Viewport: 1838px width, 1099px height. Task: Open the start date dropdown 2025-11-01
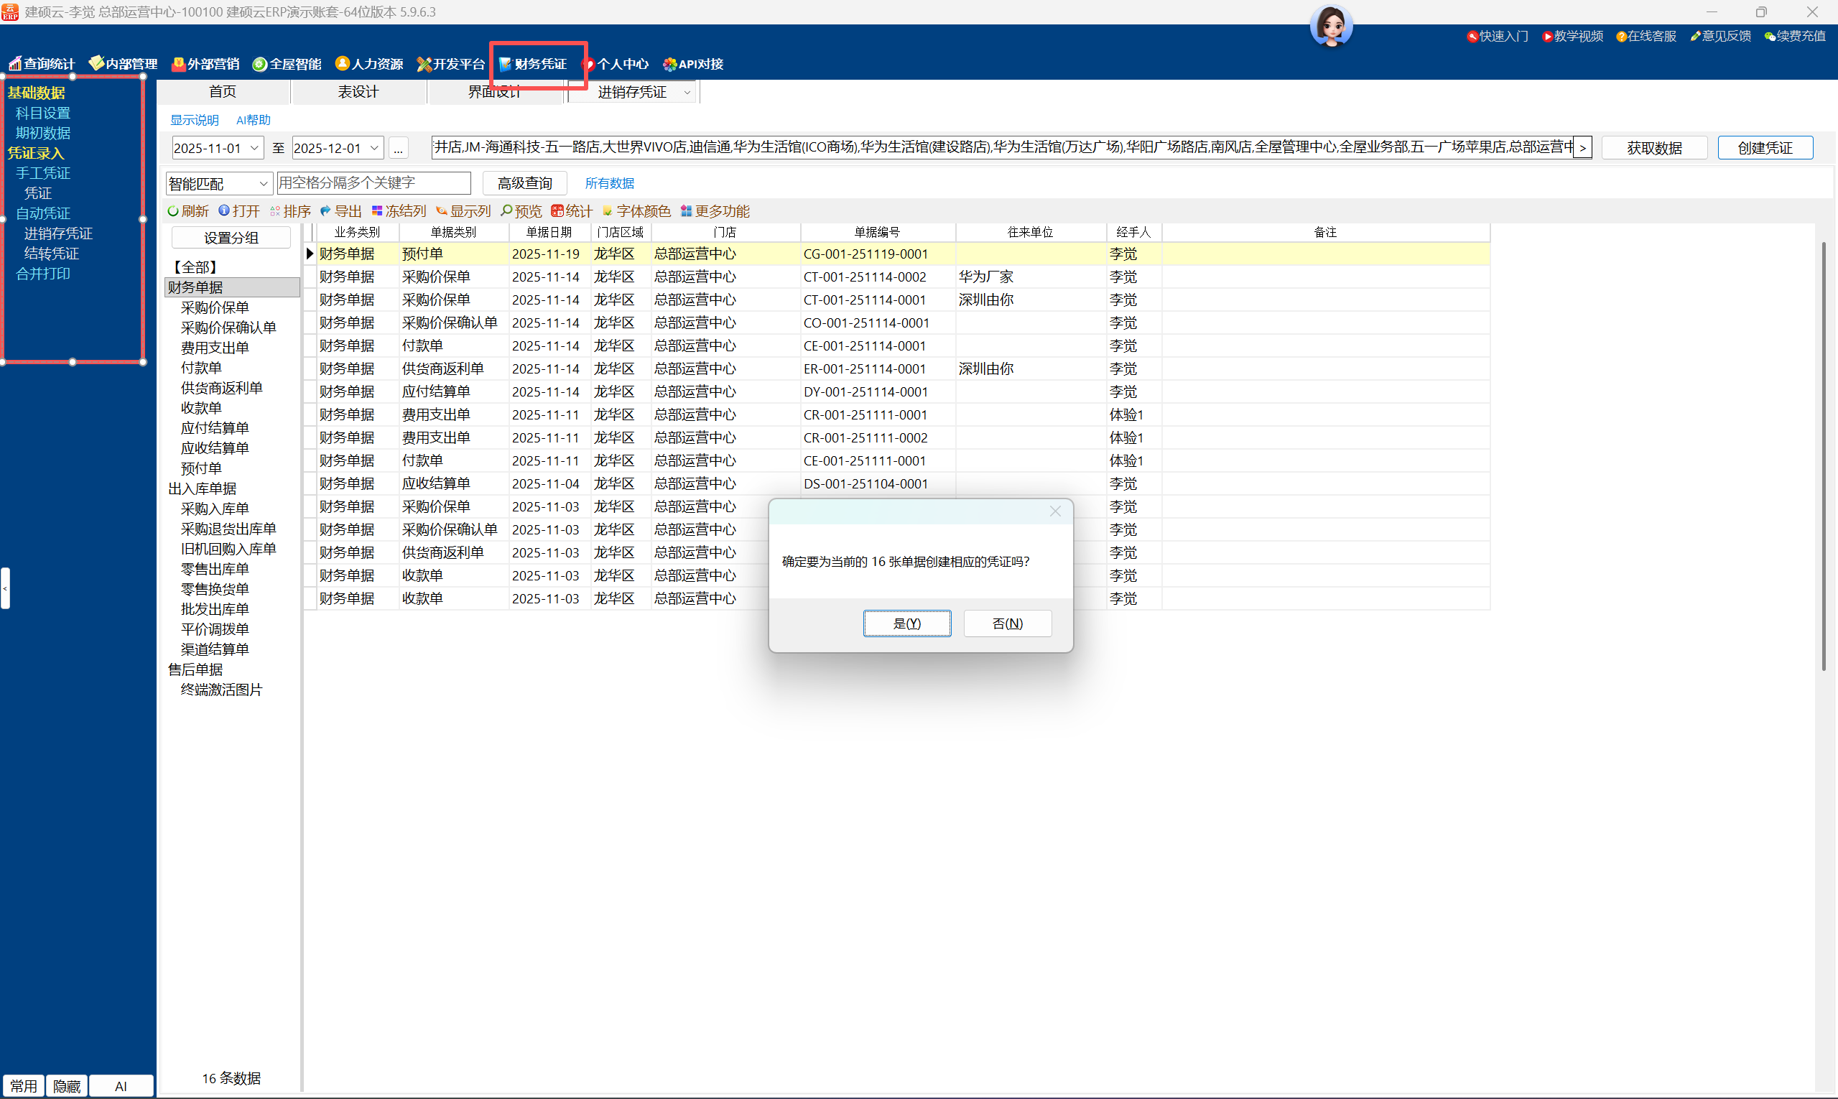pos(254,148)
